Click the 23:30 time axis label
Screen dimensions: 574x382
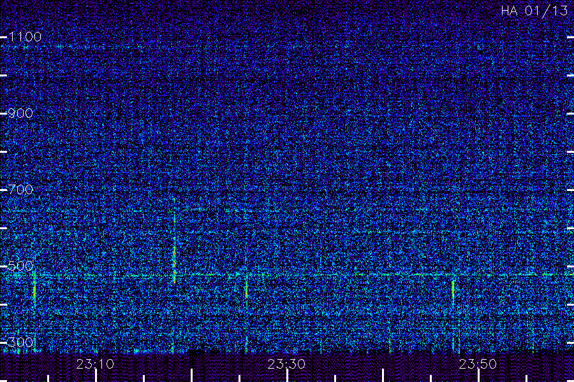point(286,364)
